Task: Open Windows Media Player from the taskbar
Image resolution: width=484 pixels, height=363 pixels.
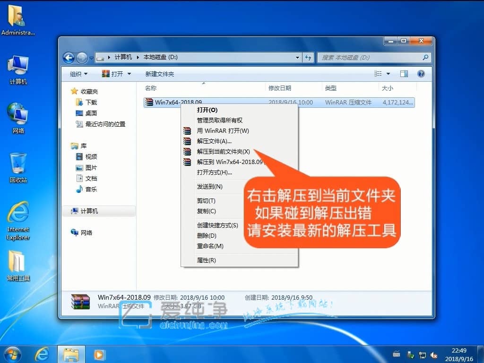Action: point(99,354)
